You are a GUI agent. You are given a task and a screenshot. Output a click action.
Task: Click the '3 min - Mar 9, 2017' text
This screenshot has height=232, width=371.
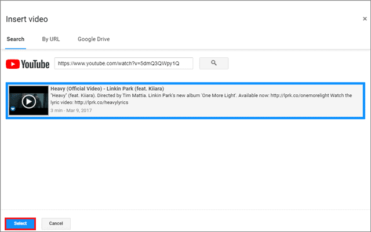click(x=71, y=111)
